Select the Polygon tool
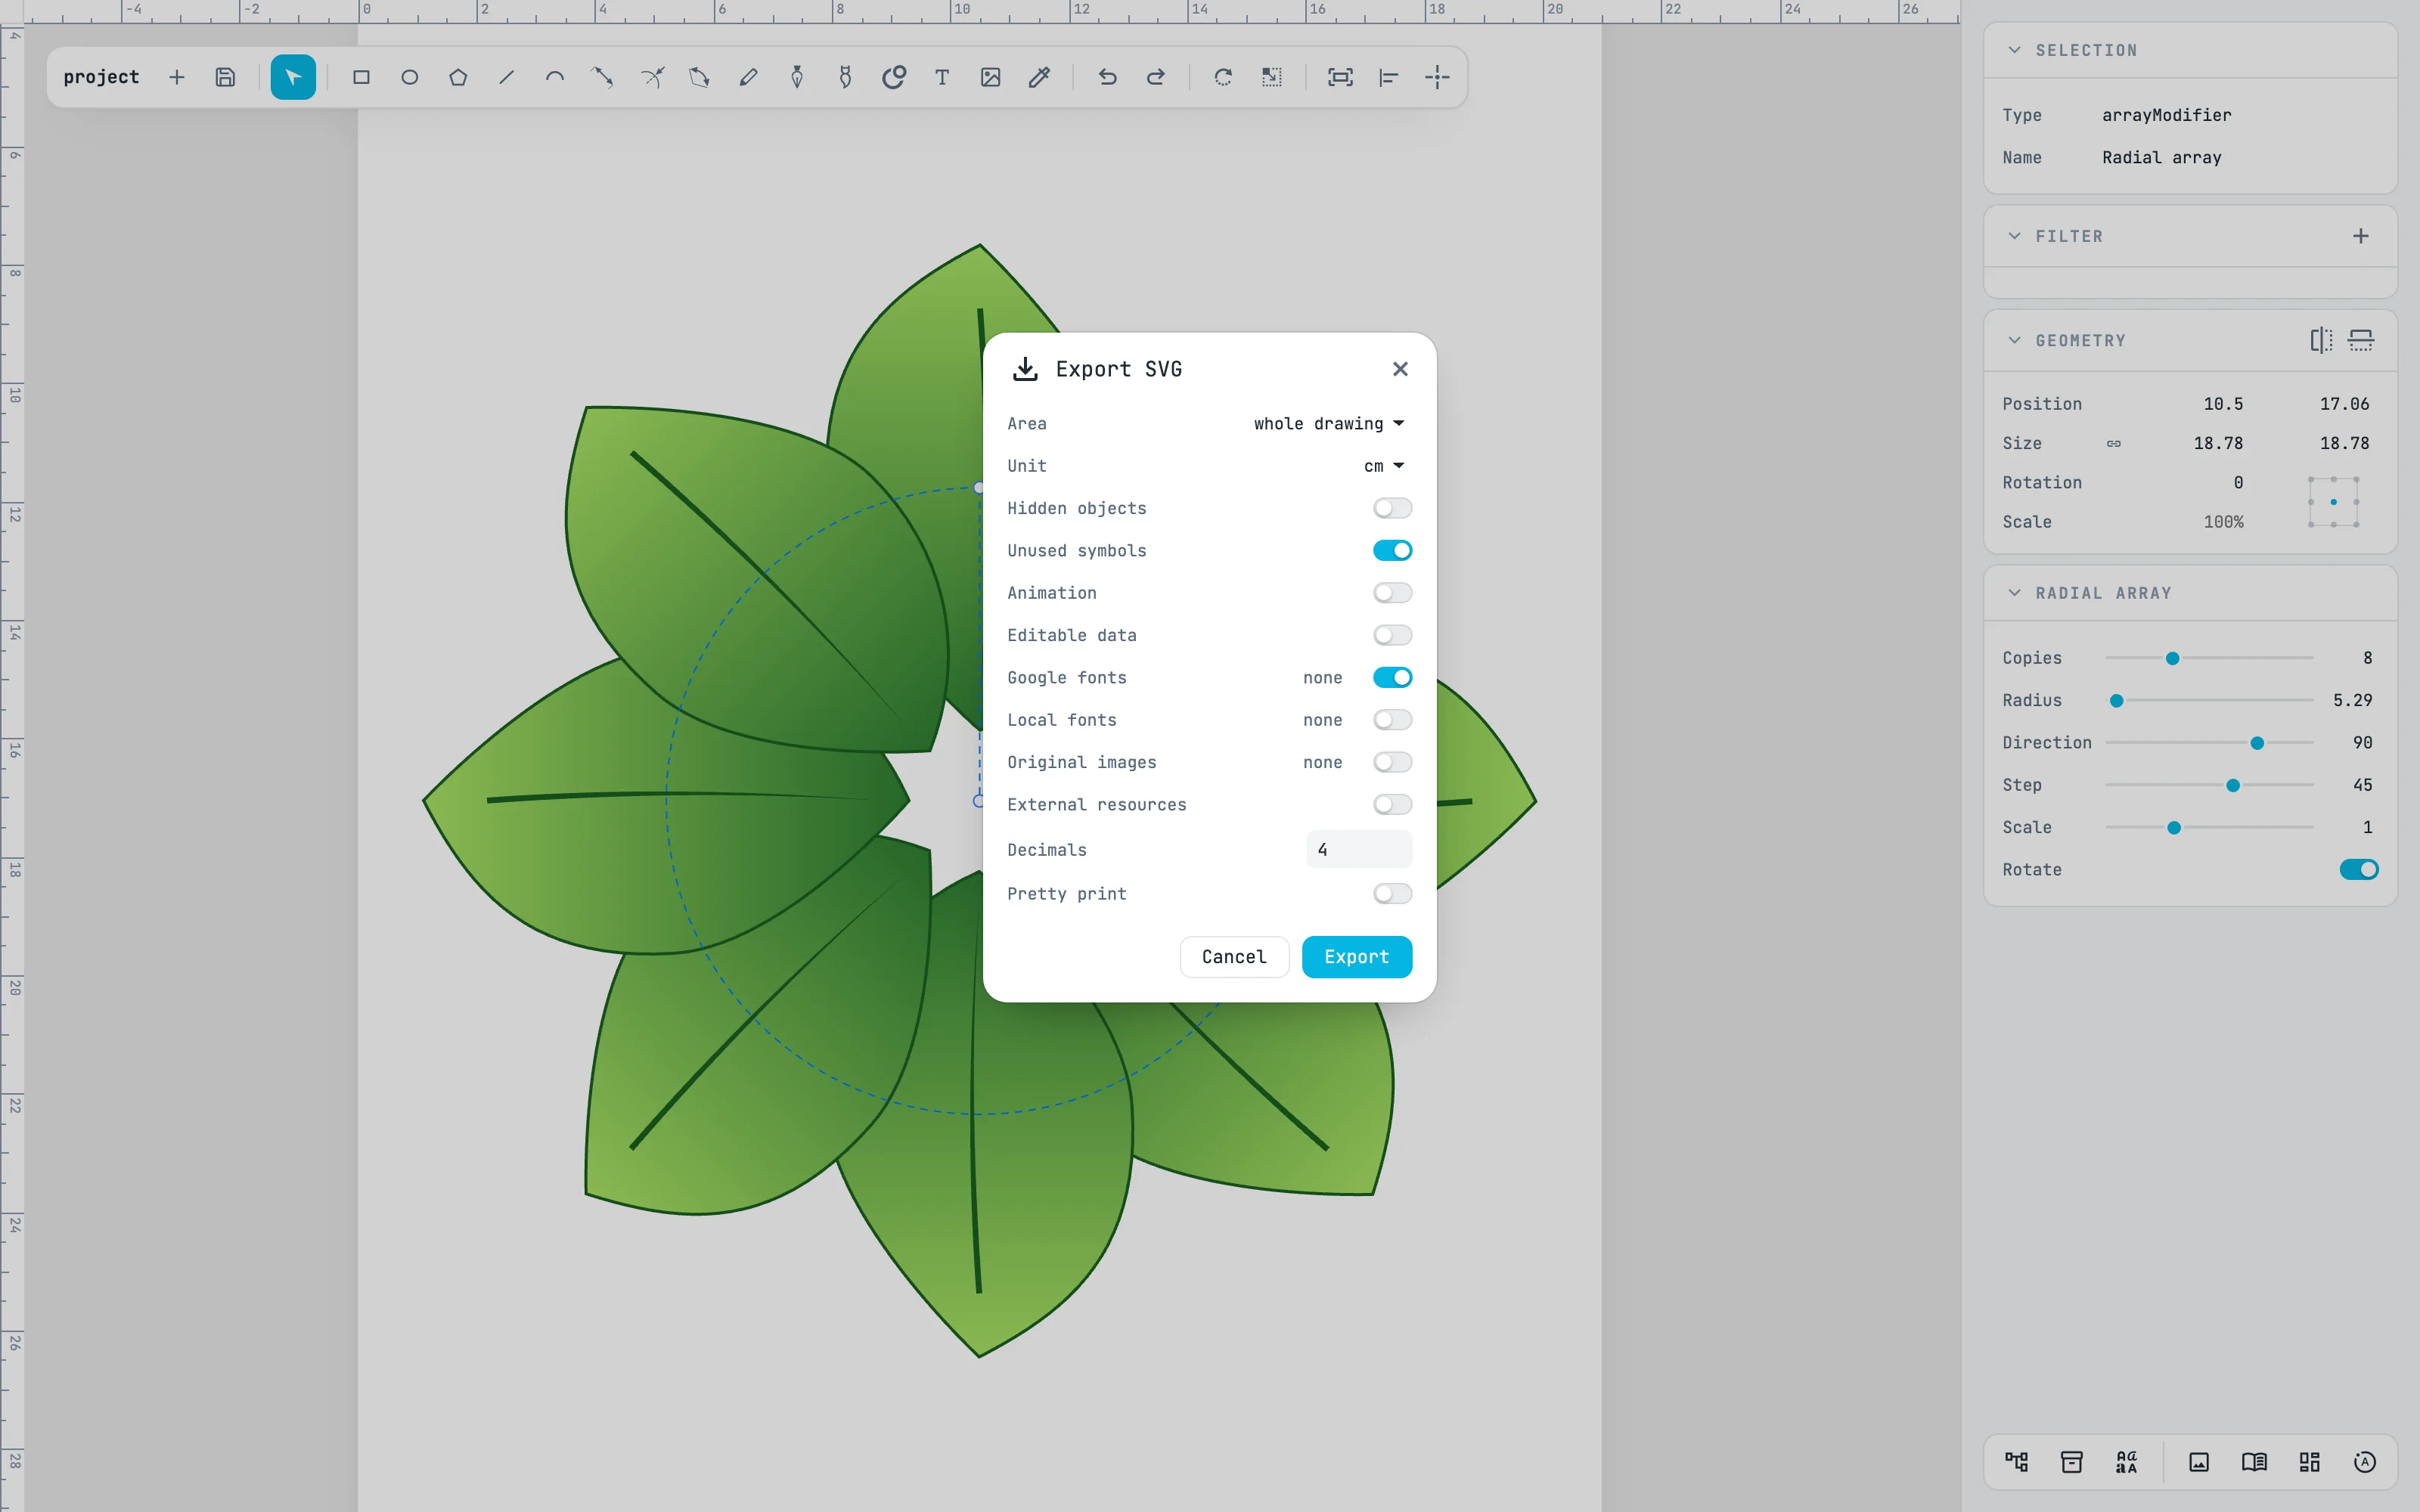 [x=458, y=77]
